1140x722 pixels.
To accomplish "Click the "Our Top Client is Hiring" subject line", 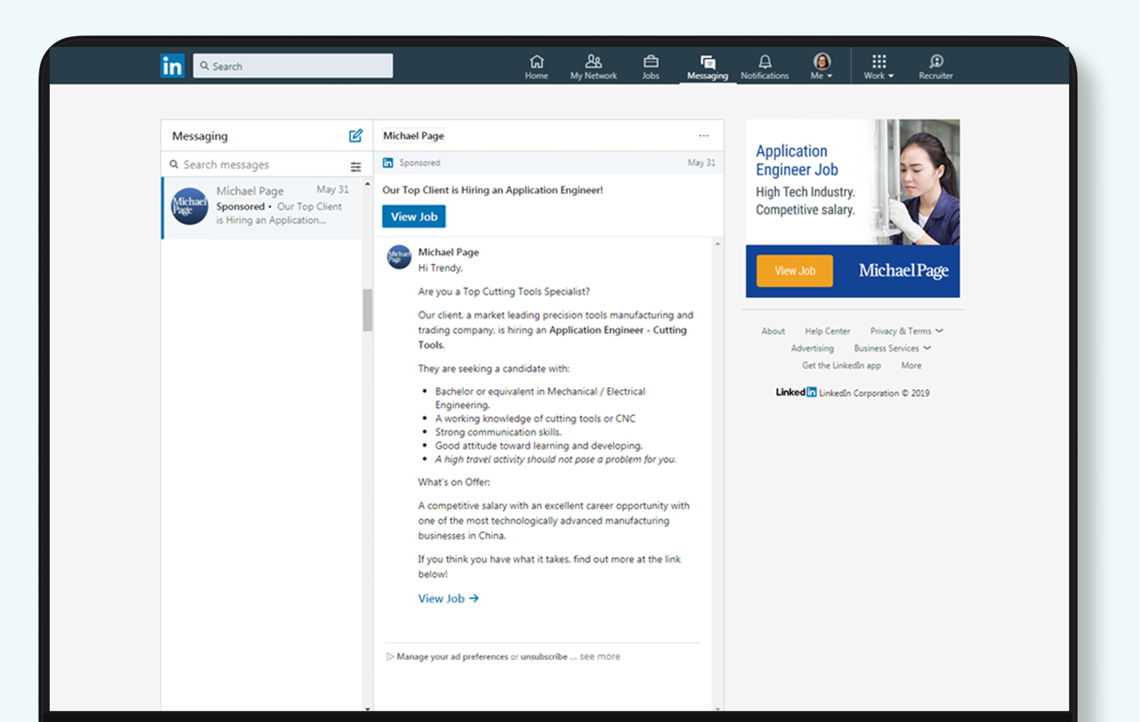I will click(493, 190).
